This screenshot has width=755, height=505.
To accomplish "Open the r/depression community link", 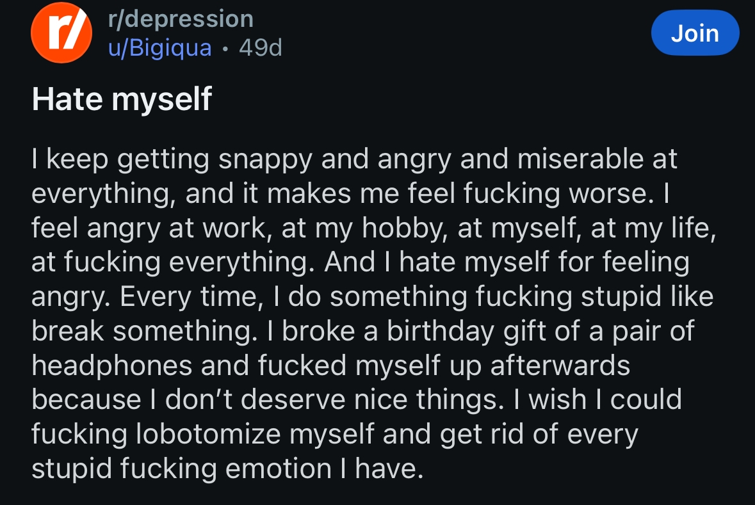I will click(x=181, y=19).
